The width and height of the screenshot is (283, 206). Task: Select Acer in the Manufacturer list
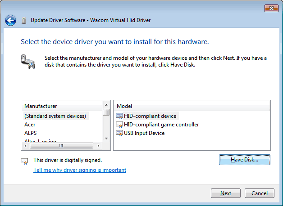[30, 125]
